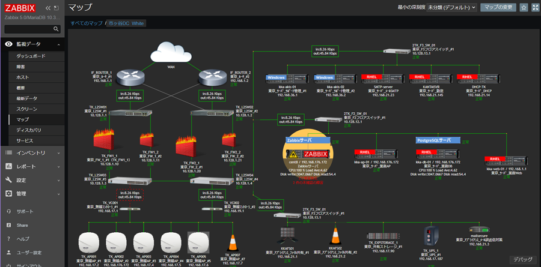Select the TK_AP005 access point icon

click(x=198, y=242)
